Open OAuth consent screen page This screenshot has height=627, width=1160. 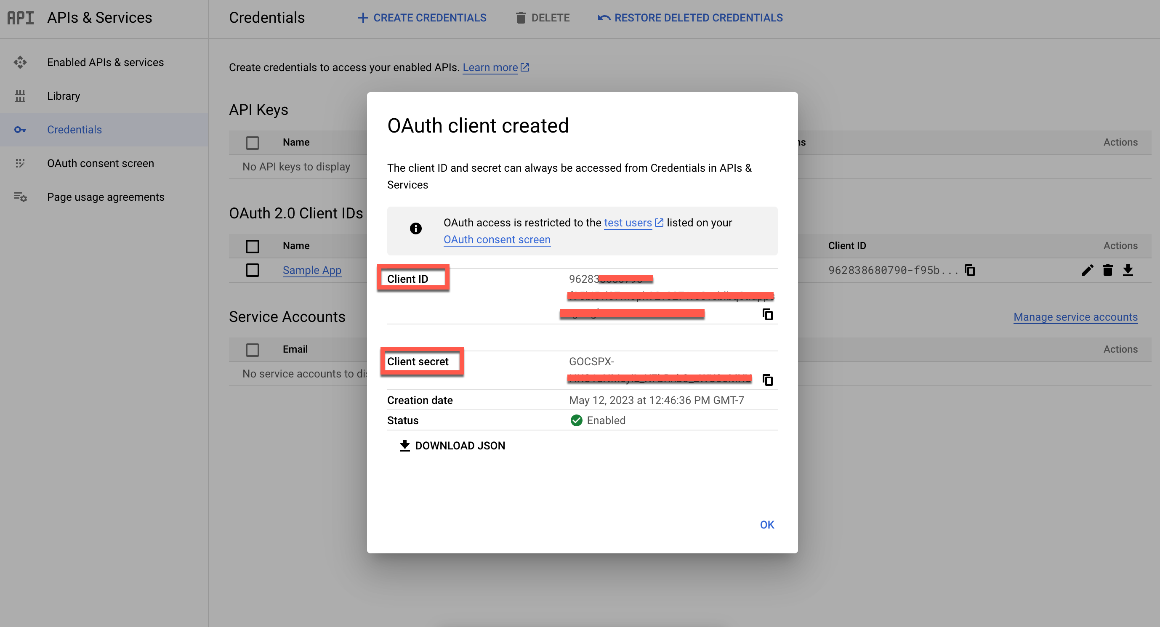101,163
